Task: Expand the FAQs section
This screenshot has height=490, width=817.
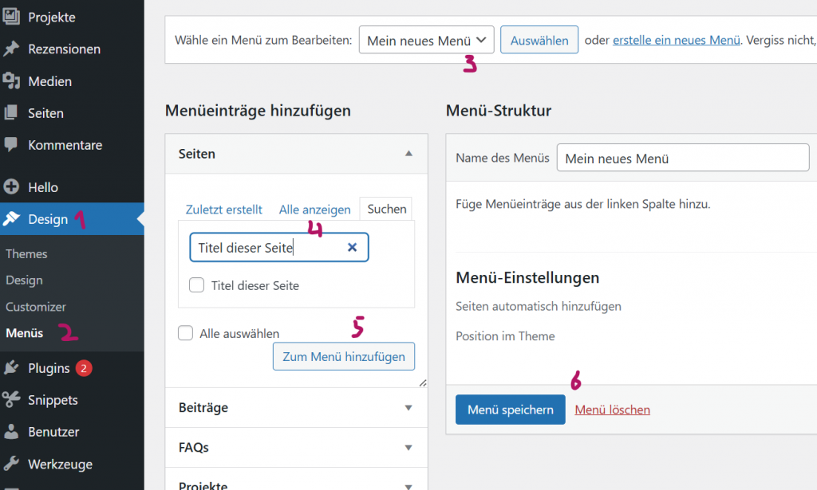Action: coord(408,447)
